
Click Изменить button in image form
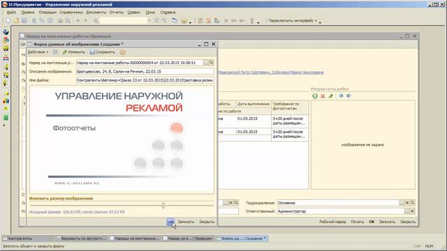click(x=74, y=52)
